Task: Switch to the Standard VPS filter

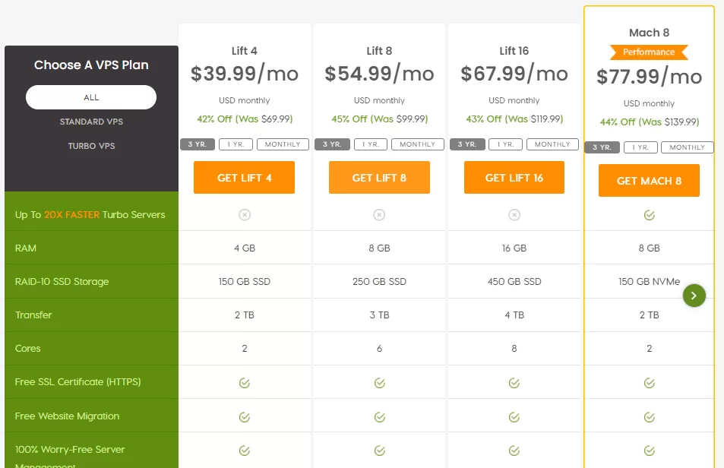Action: (x=91, y=122)
